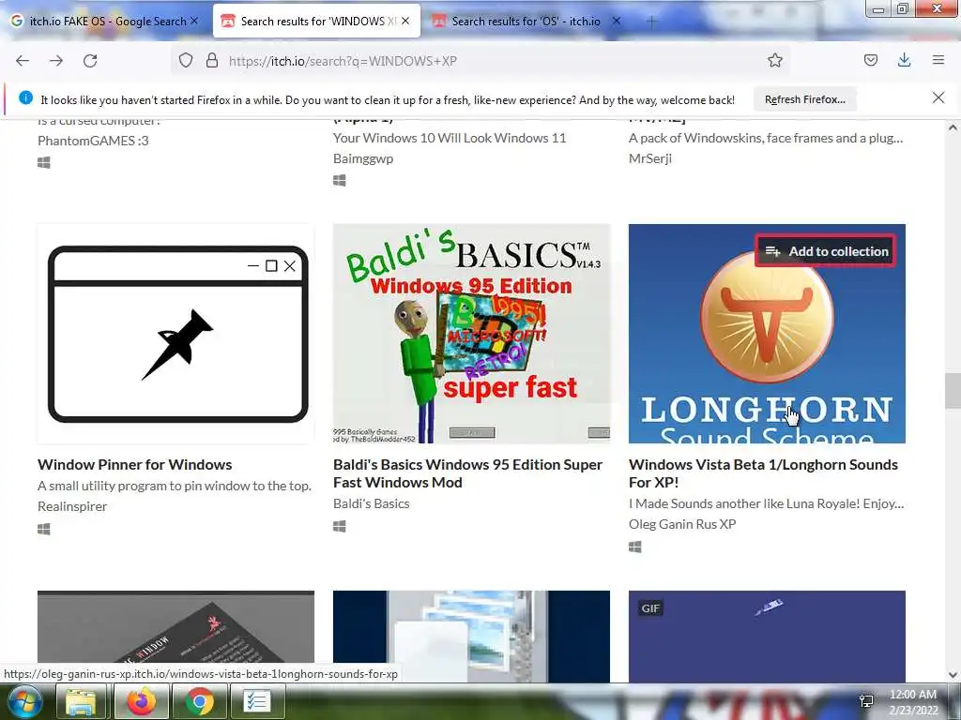961x720 pixels.
Task: Open Windows Explorer from the taskbar
Action: click(x=81, y=701)
